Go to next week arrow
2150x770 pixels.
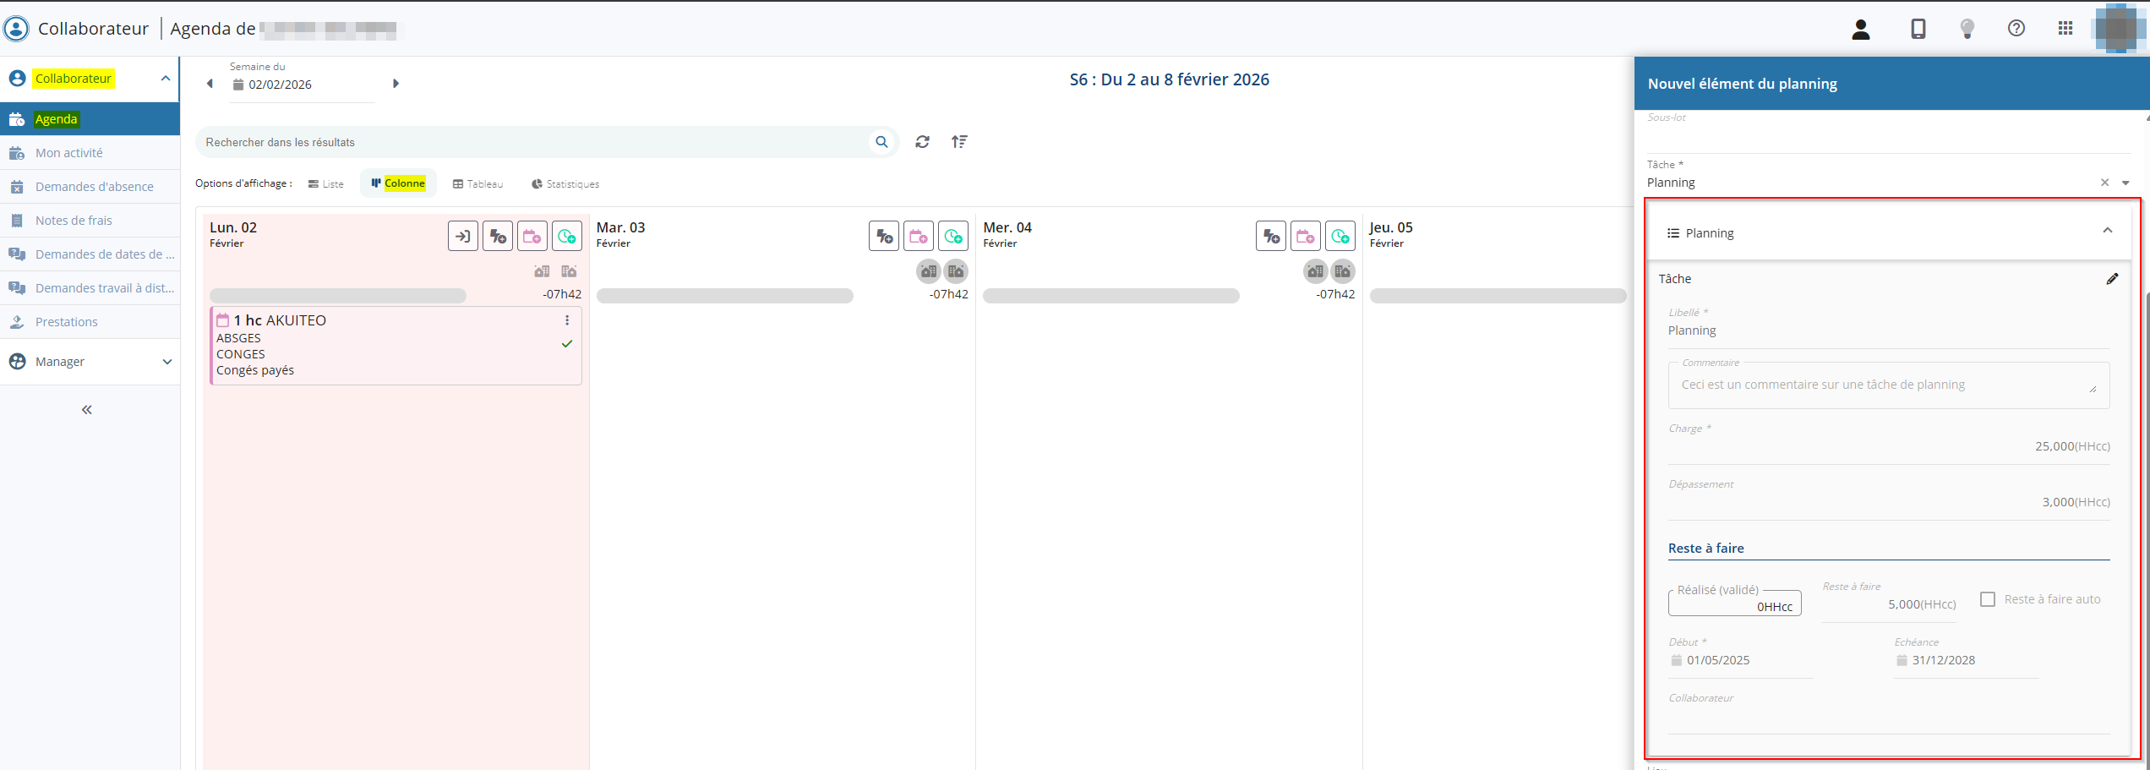click(x=396, y=84)
